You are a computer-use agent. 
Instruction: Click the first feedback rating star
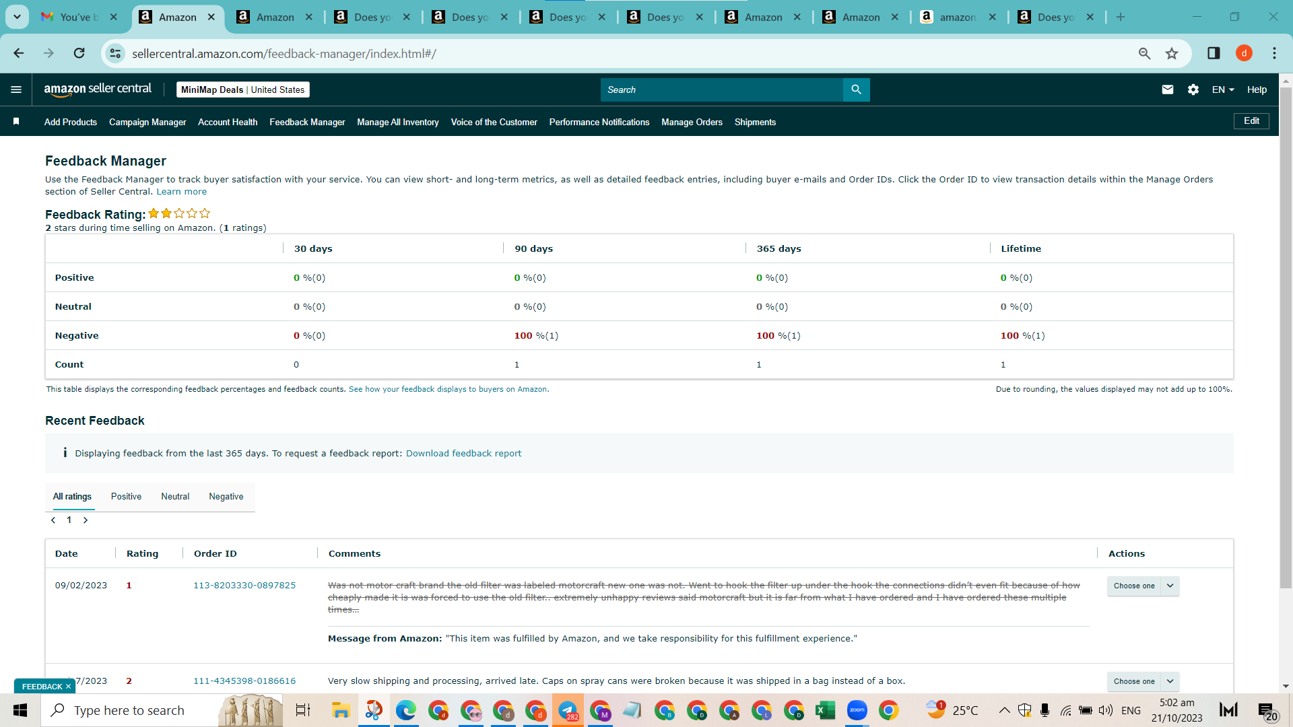point(154,213)
